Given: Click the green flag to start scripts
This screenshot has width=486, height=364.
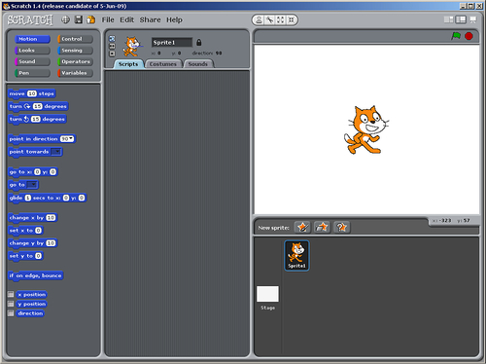Looking at the screenshot, I should point(456,36).
